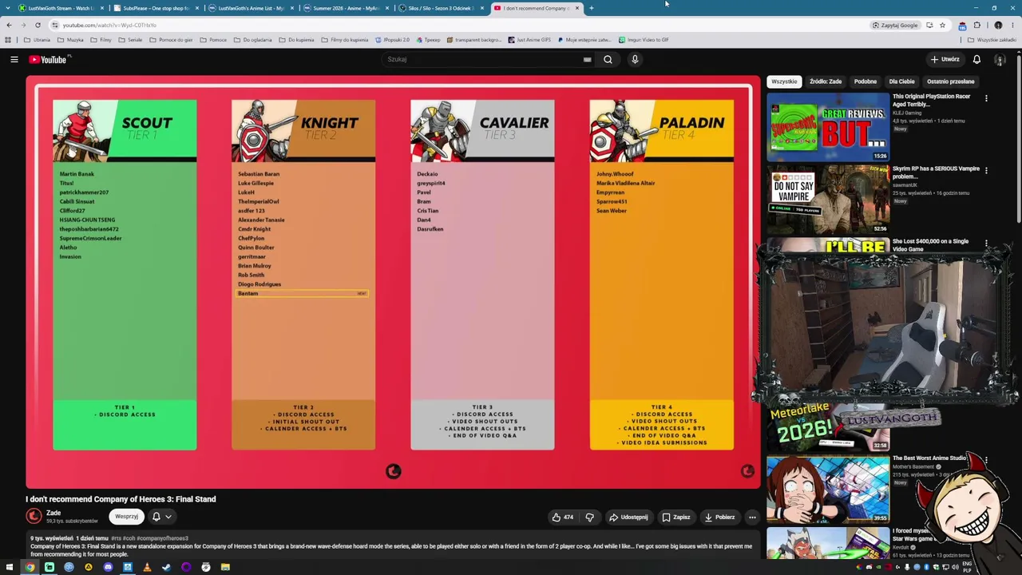This screenshot has height=575, width=1022.
Task: Select the Ostatnio przesłane filter chip
Action: point(951,81)
